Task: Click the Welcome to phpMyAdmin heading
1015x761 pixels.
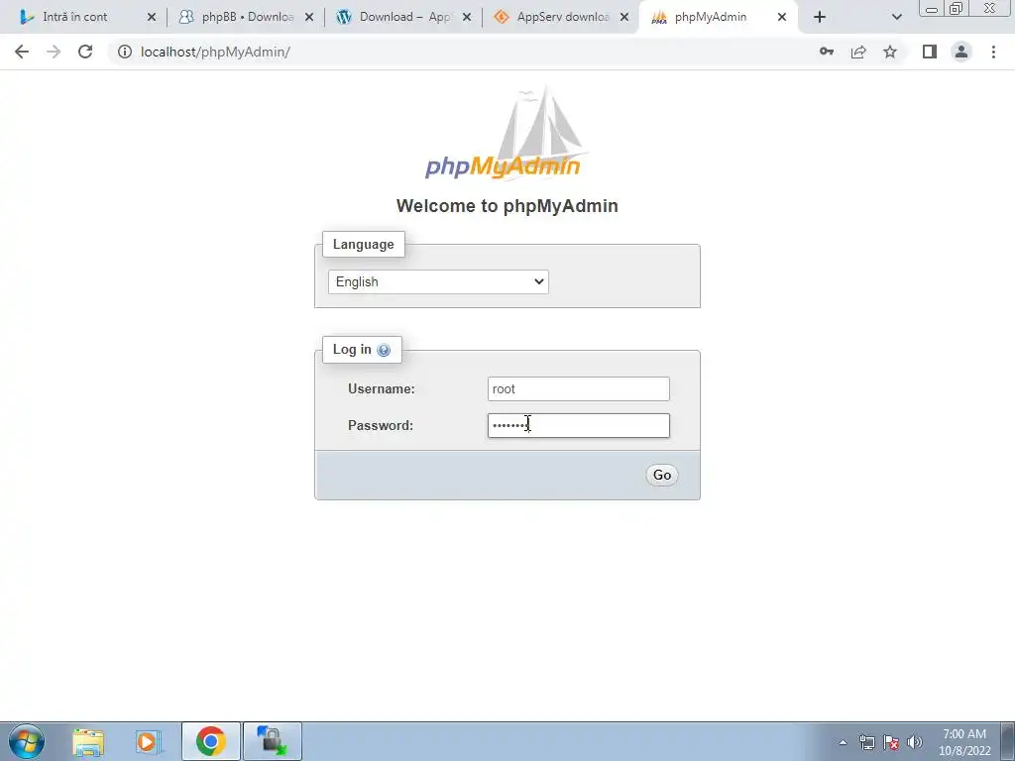Action: click(x=507, y=206)
